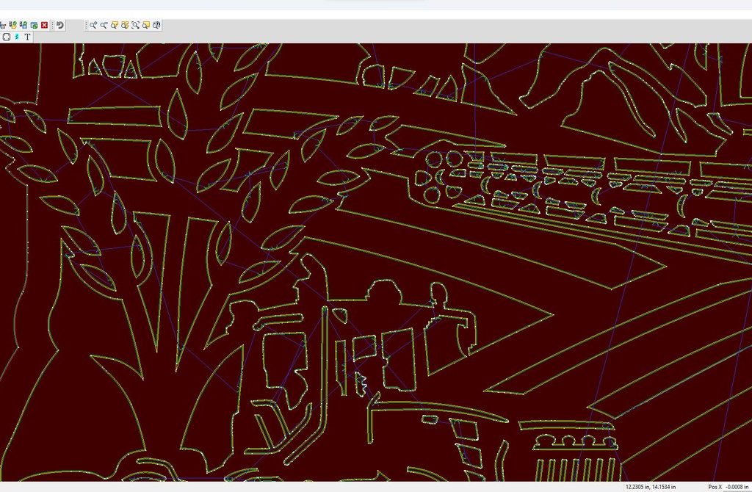Click the zoom extents icon with corner brackets
Screen dimensions: 752x492
click(x=136, y=25)
